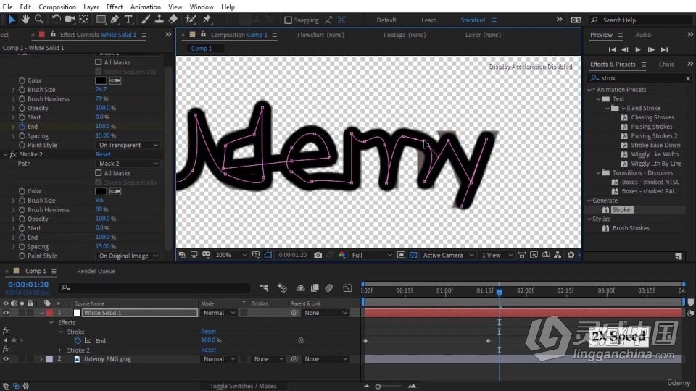Select the Clone Stamp tool
696x391 pixels.
[159, 19]
